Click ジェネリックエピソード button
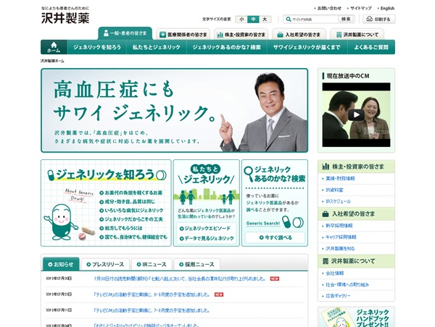435x327 pixels. point(207,229)
